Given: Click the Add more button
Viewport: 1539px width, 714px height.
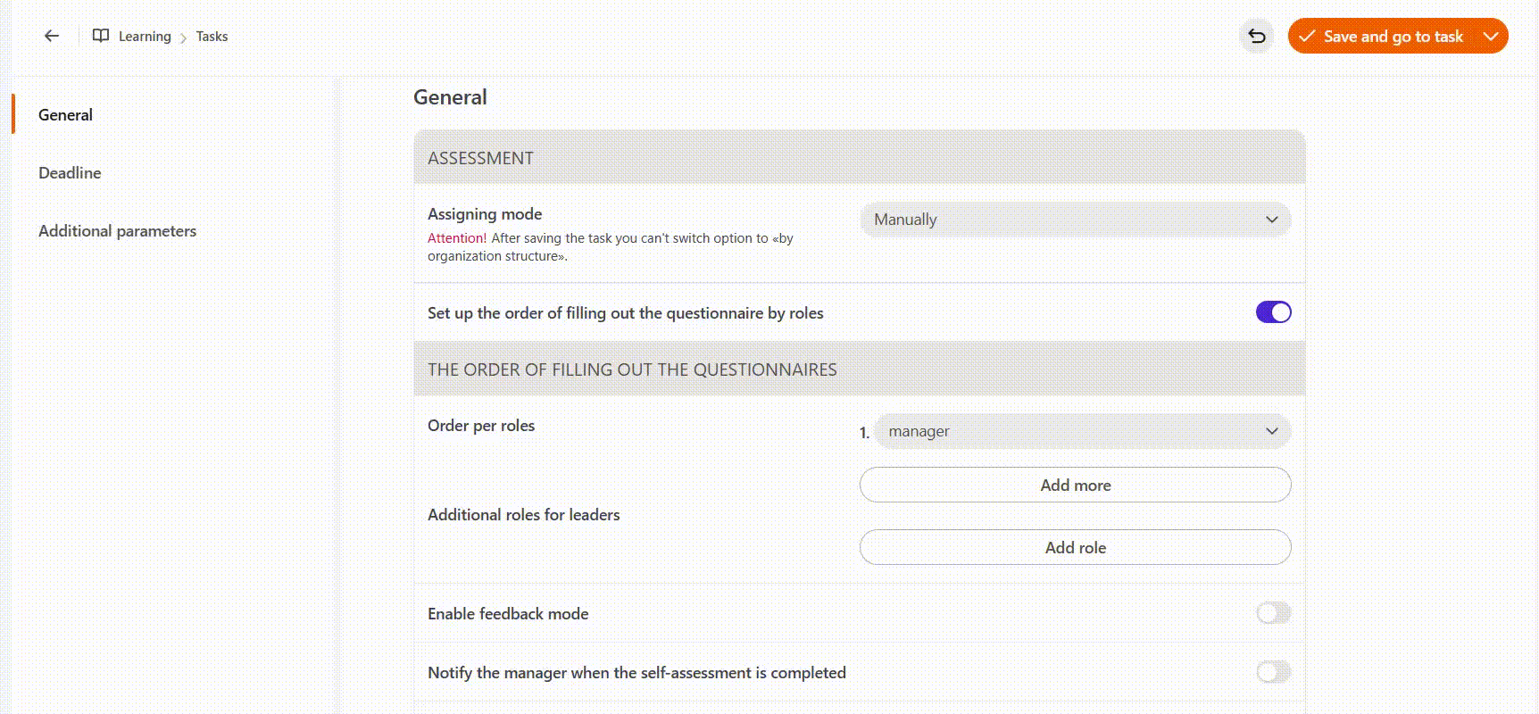Looking at the screenshot, I should pos(1075,485).
